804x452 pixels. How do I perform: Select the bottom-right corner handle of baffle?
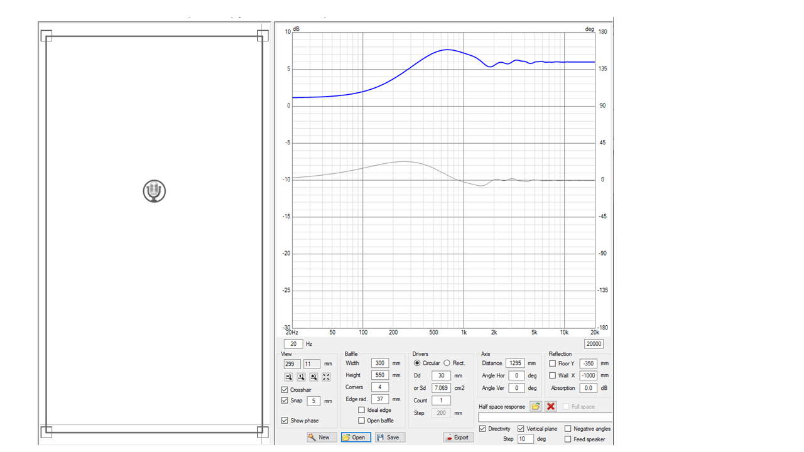pos(262,431)
